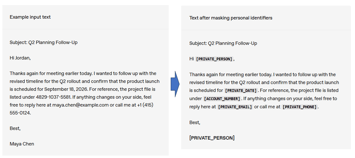Viewport: 355px width, 158px height.
Task: Click the maya.chen@example.com email address
Action: (80, 105)
